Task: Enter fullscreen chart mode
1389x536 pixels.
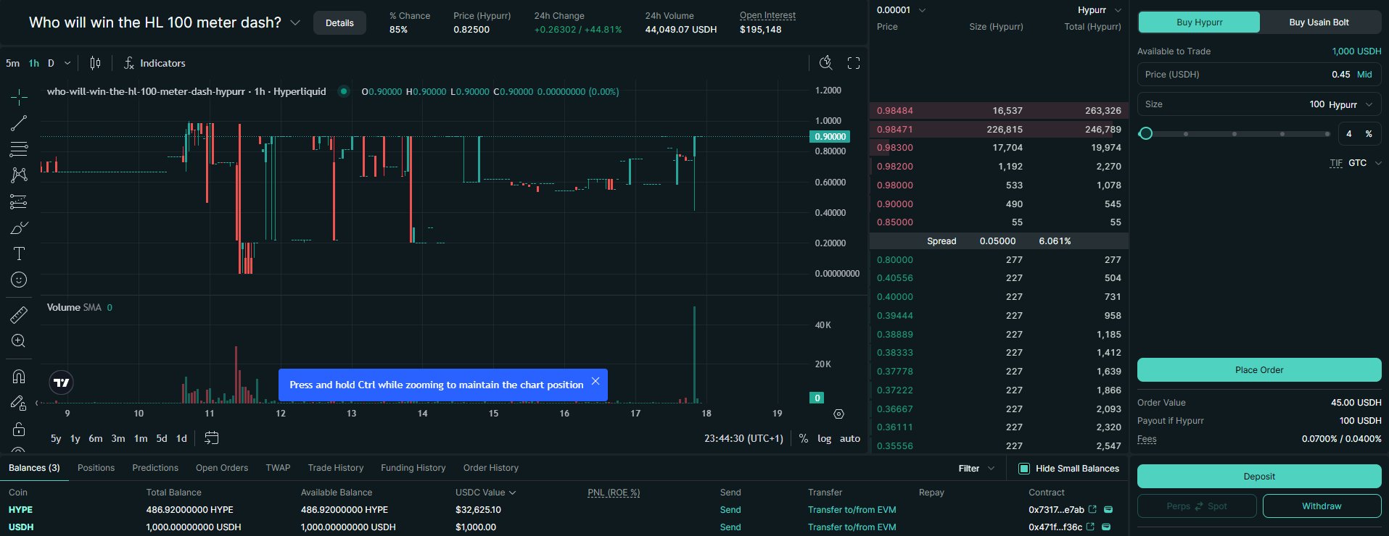Action: click(854, 63)
